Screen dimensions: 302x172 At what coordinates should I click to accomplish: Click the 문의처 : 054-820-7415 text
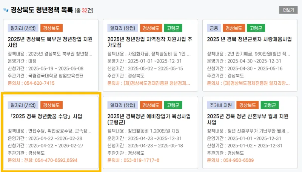(31, 83)
